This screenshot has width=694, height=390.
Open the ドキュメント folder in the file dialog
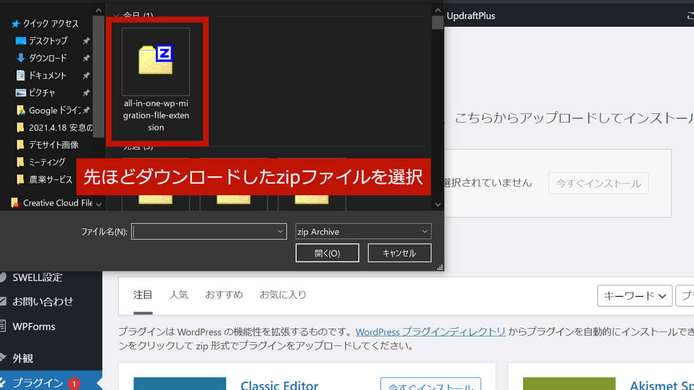(48, 76)
